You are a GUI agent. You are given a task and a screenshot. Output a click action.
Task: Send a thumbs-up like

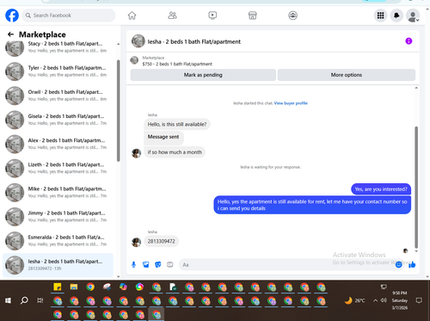[x=412, y=264]
